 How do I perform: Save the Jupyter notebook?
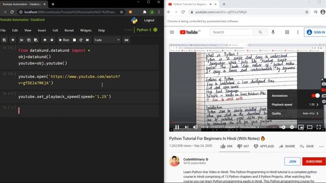4,40
